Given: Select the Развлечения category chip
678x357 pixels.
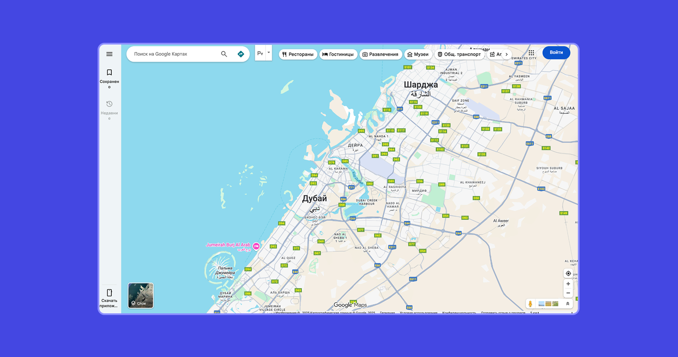Looking at the screenshot, I should coord(381,54).
